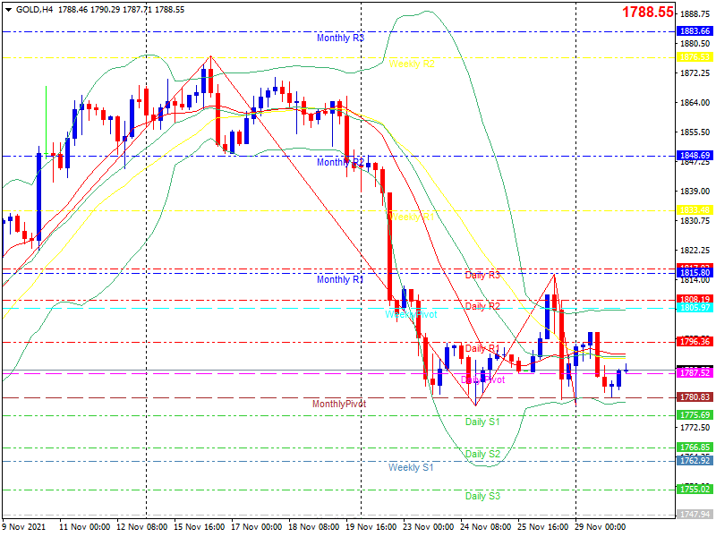Click the WeeklyPivot cyan label
The height and width of the screenshot is (537, 716).
coord(411,315)
